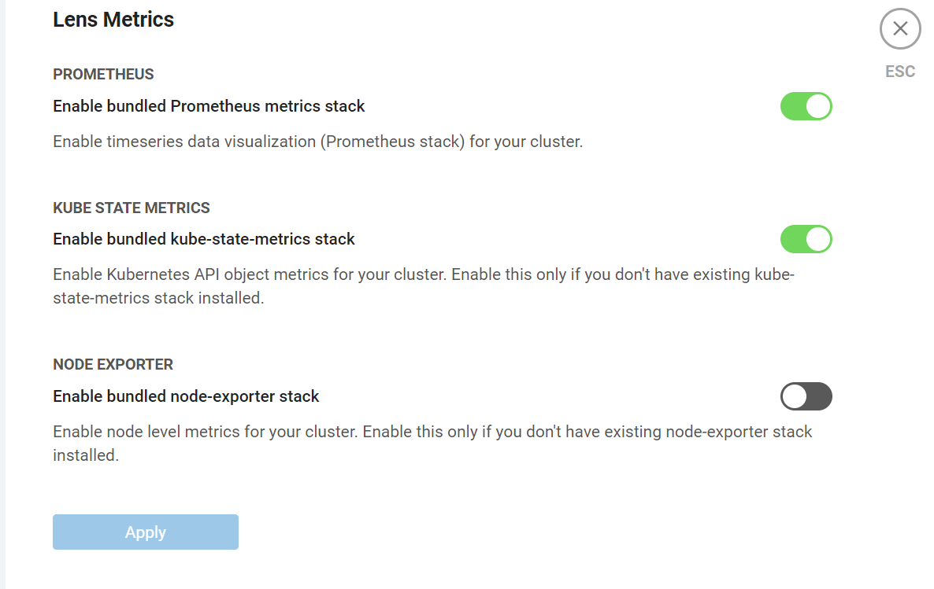Disable the bundled Prometheus metrics stack
The image size is (934, 589).
pos(806,106)
